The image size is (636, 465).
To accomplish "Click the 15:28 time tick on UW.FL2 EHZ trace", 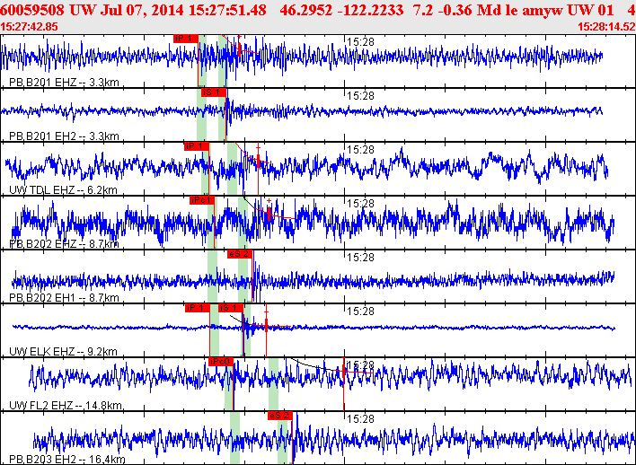I will pos(360,364).
